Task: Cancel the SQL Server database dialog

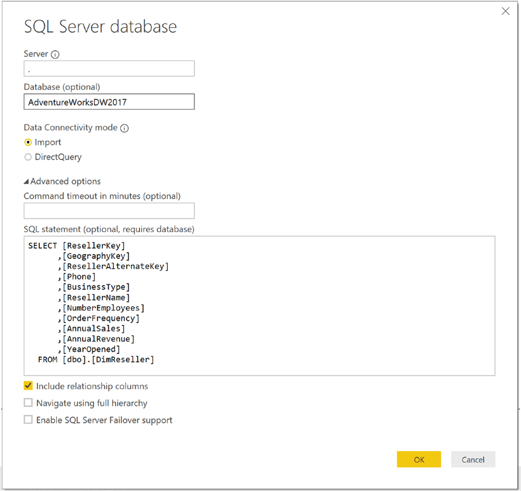Action: point(473,460)
